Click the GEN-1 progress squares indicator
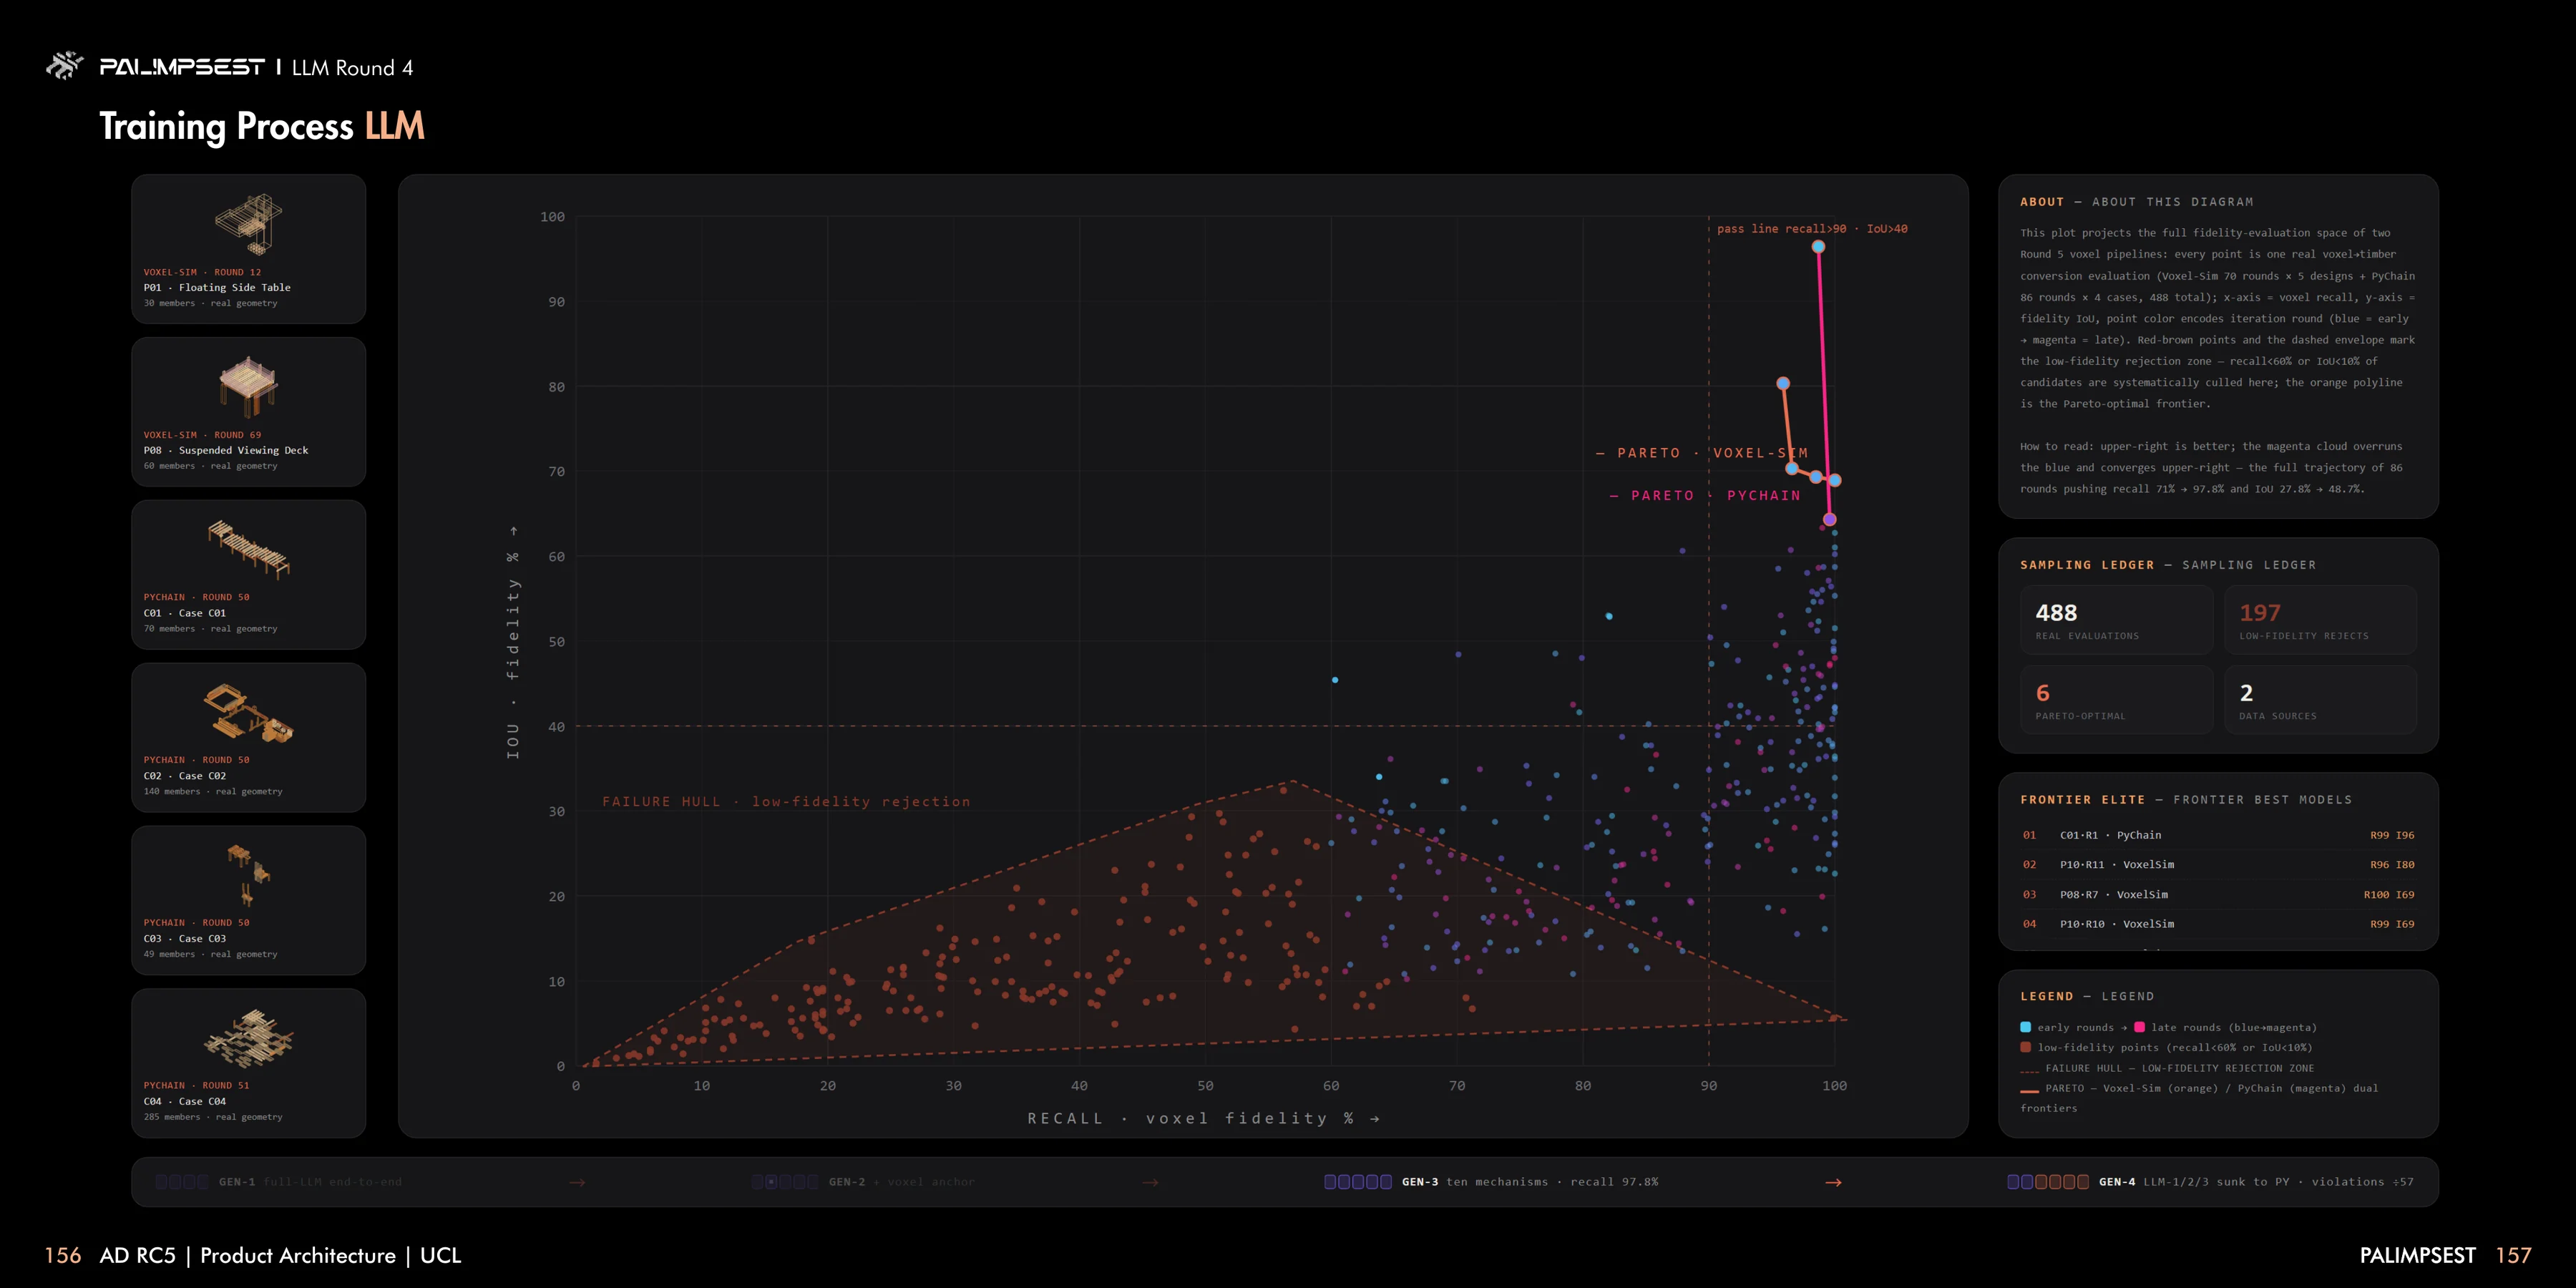This screenshot has height=1288, width=2576. pos(182,1182)
